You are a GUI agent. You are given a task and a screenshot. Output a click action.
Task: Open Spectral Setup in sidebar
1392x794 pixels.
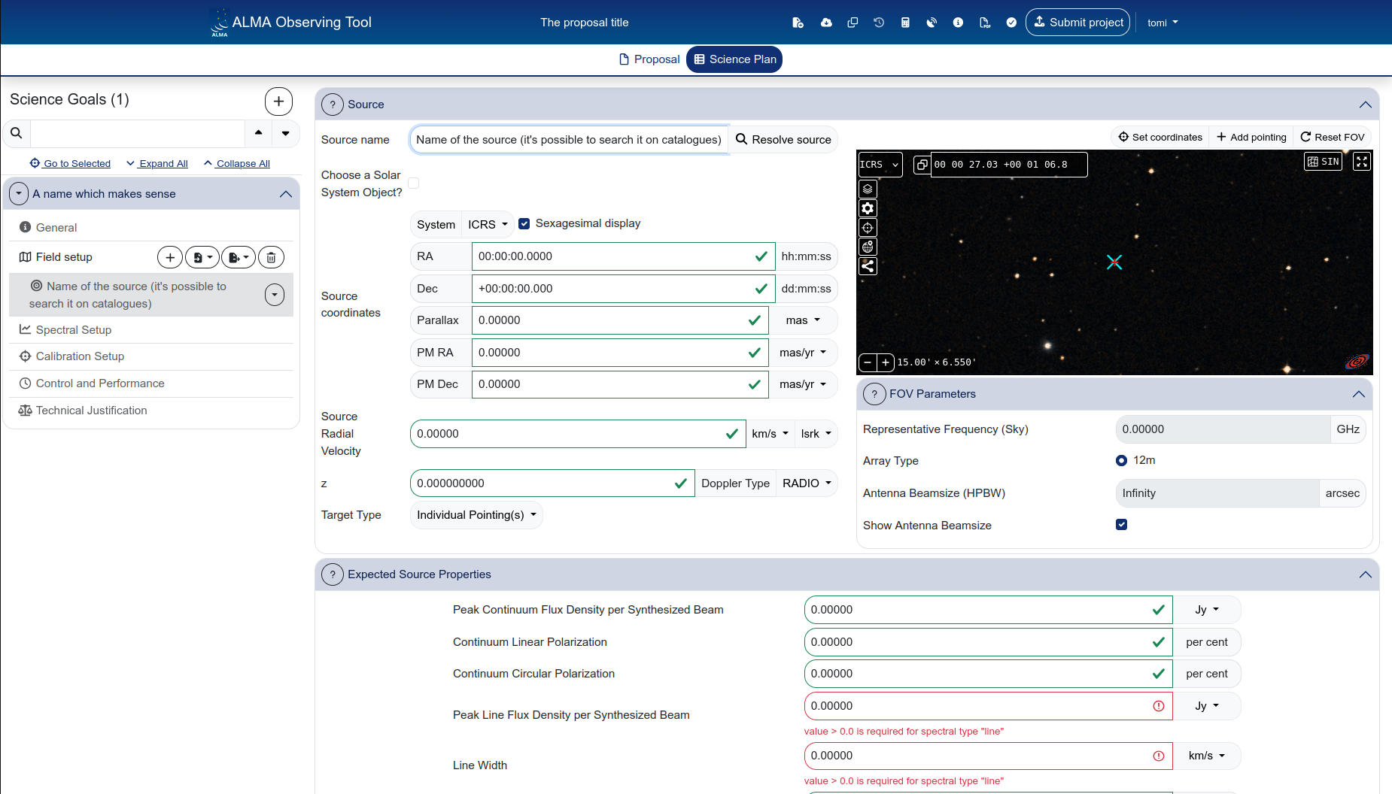tap(74, 330)
